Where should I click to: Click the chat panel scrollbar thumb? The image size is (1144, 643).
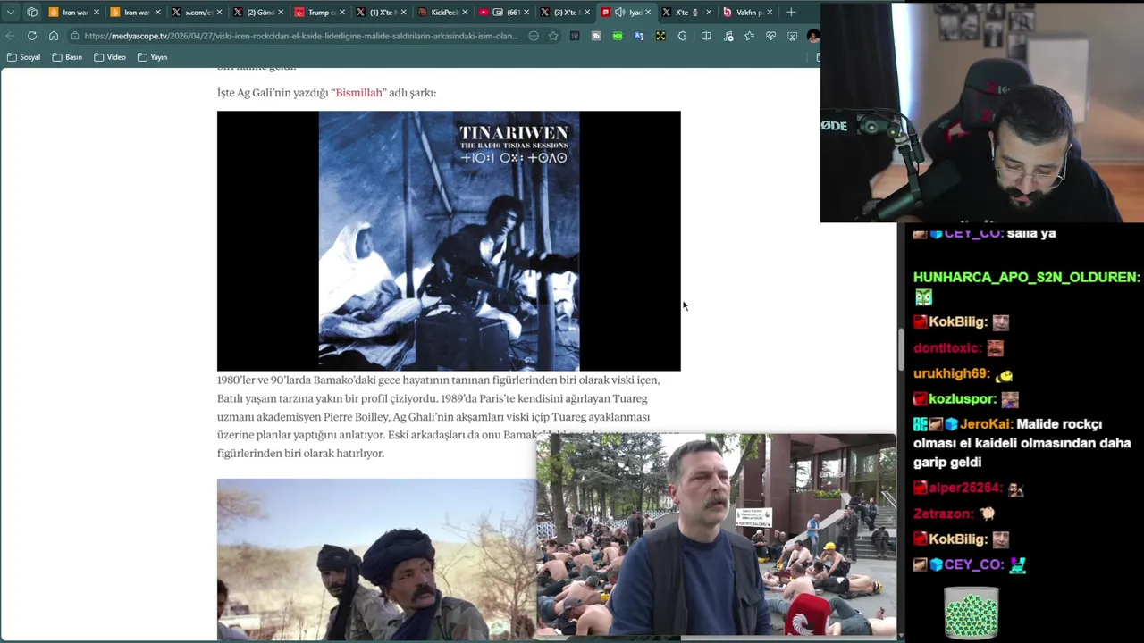(901, 349)
